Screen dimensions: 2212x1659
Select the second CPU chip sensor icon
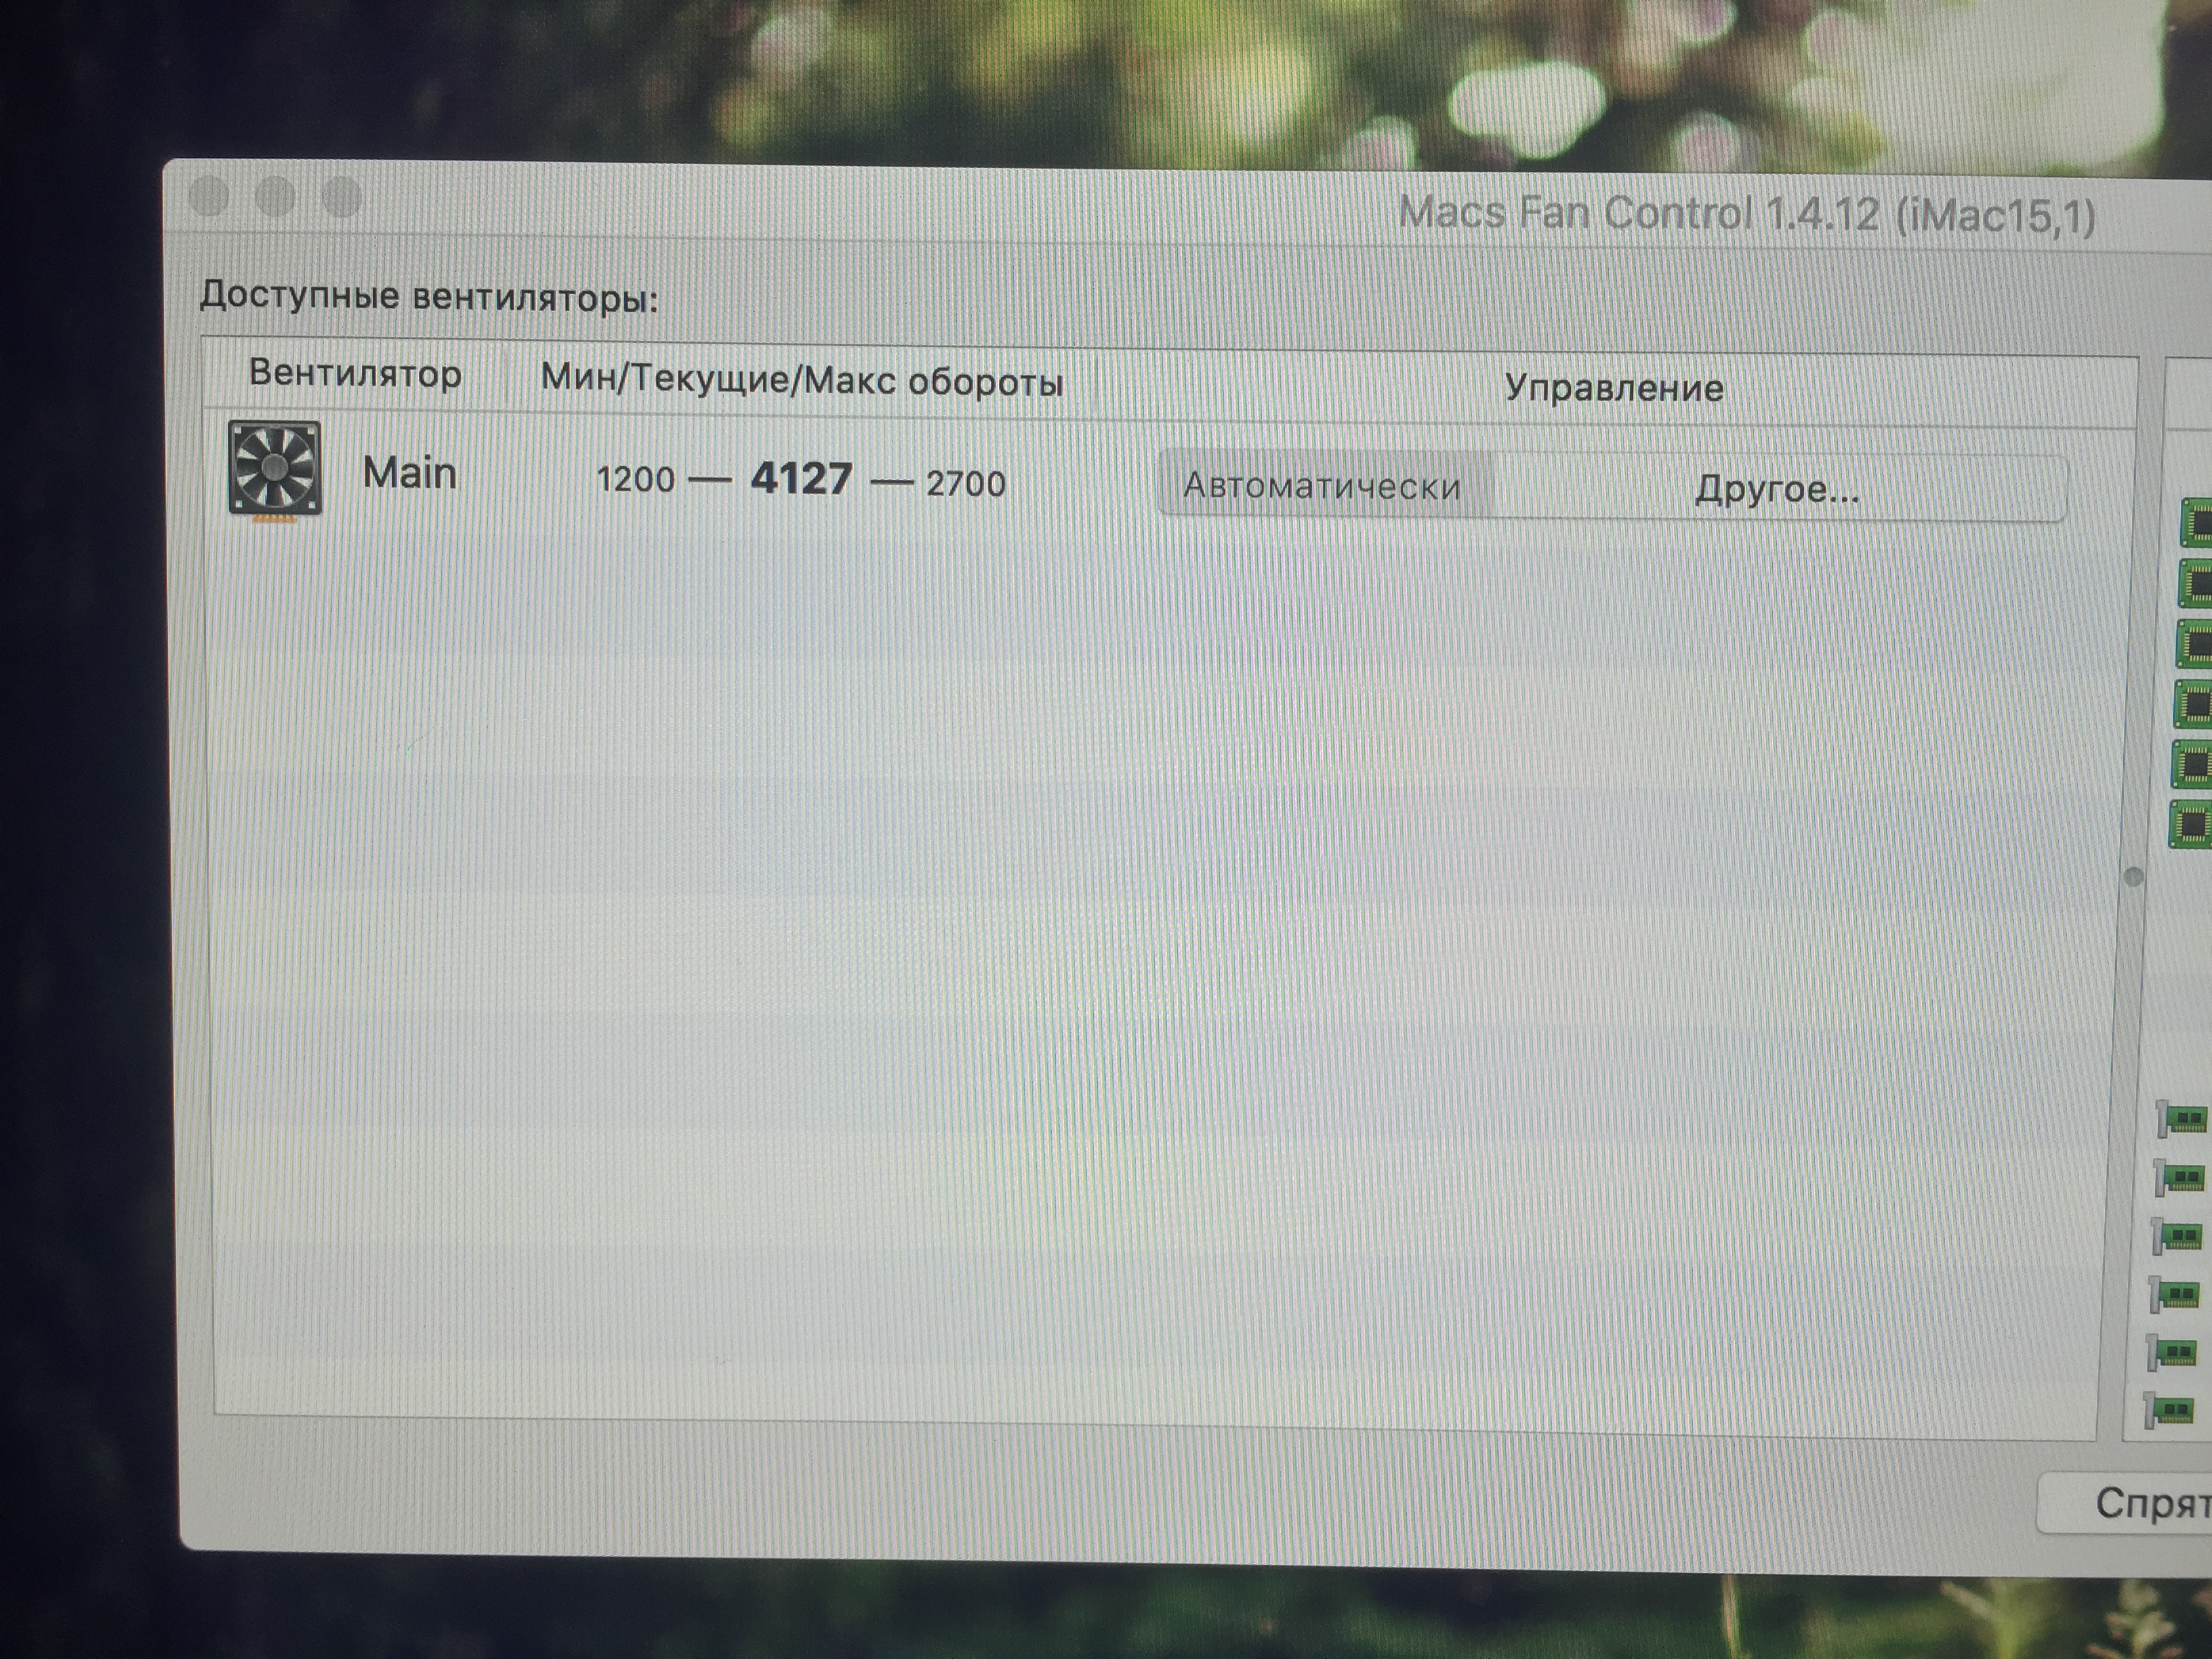[2196, 583]
